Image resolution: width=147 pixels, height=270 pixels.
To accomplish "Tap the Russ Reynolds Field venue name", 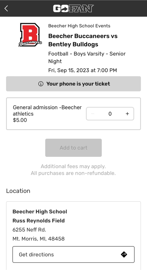I will point(38,221).
